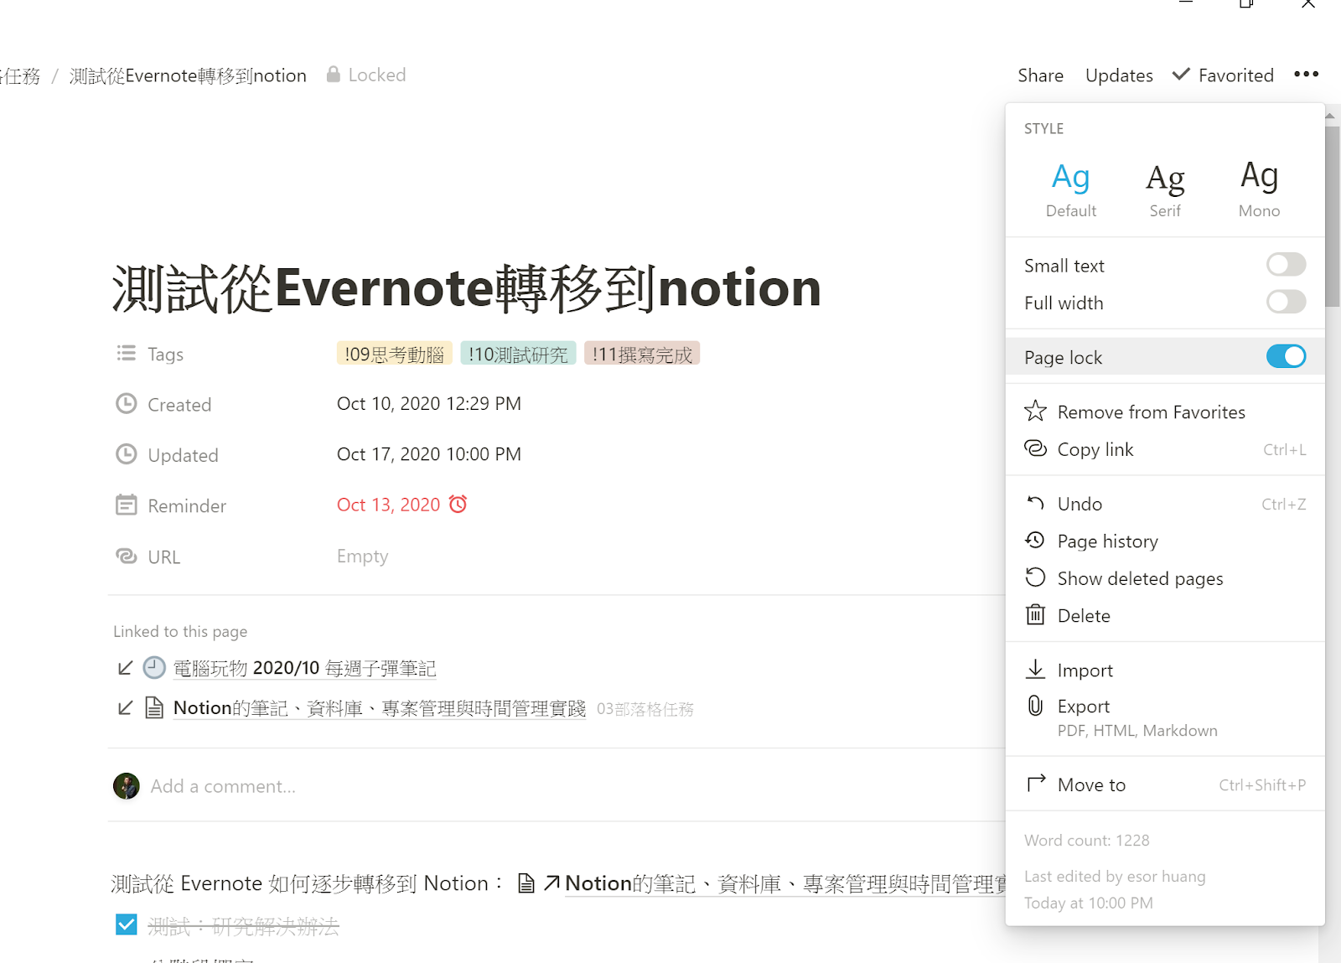Viewport: 1341px width, 963px height.
Task: Select the Mono font style
Action: [x=1259, y=189]
